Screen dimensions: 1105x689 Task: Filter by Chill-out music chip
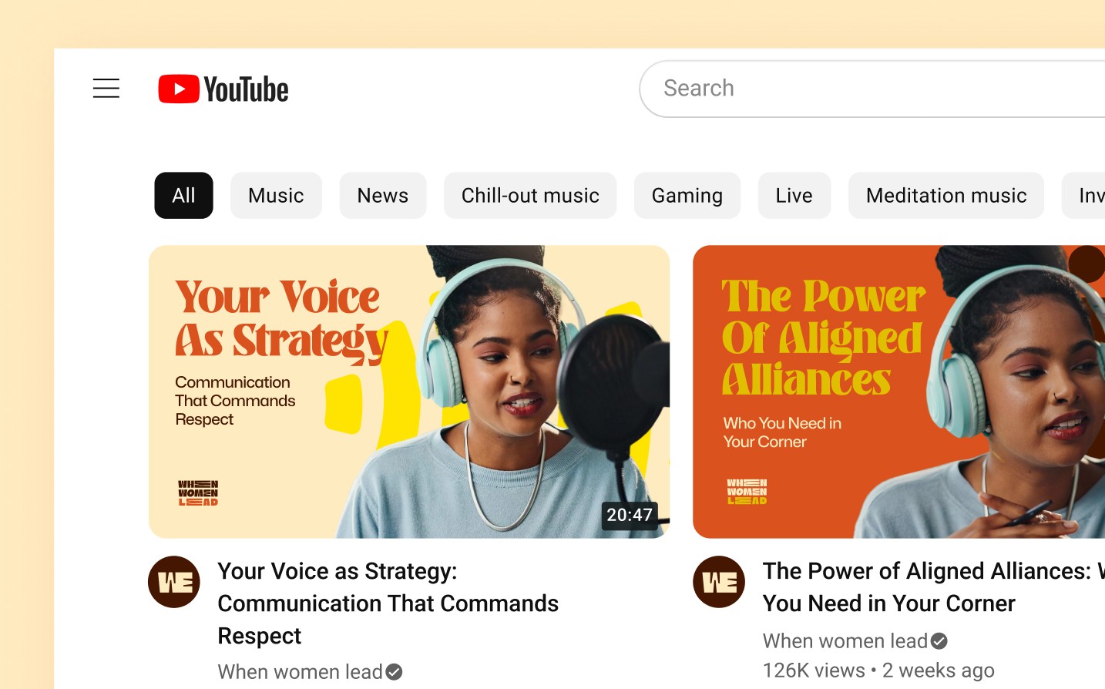[x=530, y=196]
